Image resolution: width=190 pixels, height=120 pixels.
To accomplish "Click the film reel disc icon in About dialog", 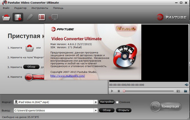I will (125, 56).
